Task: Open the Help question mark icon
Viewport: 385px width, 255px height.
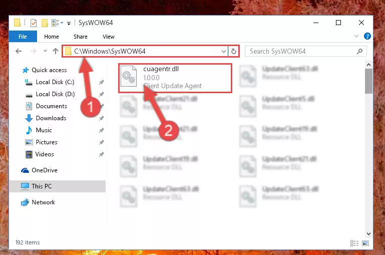Action: pyautogui.click(x=367, y=37)
